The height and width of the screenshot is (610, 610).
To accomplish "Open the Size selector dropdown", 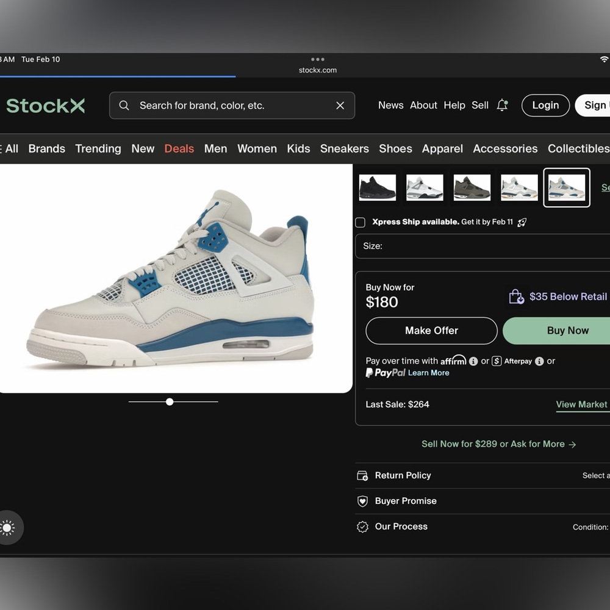I will (x=483, y=246).
